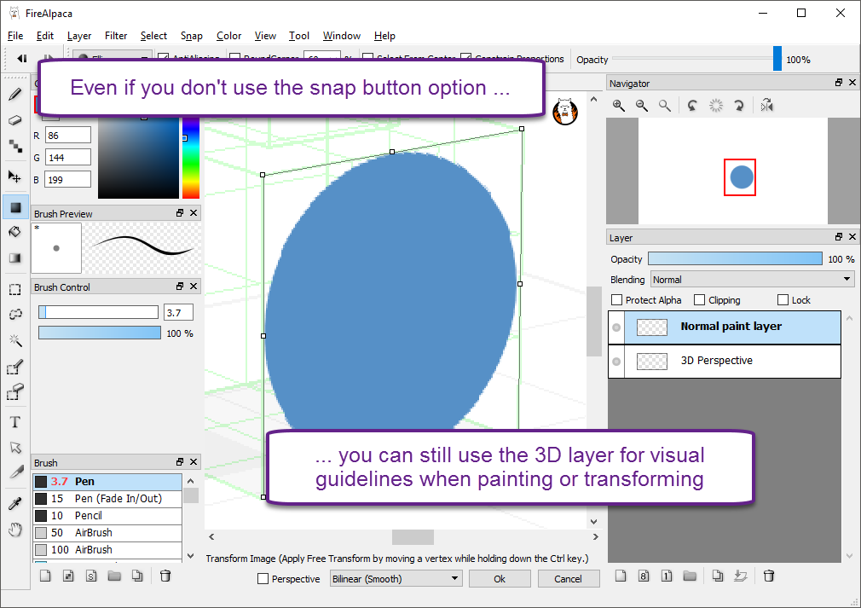Select the Text tool
Viewport: 861px width, 608px height.
point(15,422)
